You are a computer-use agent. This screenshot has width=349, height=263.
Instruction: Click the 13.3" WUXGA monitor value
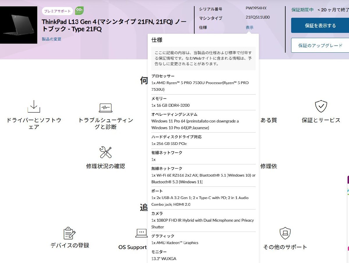[164, 258]
